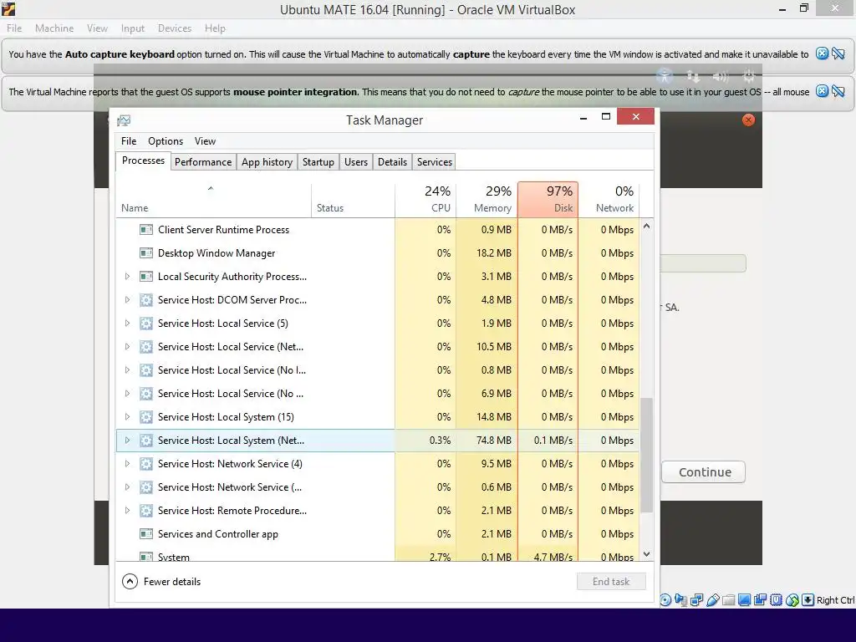Viewport: 856px width, 642px height.
Task: Click the scroll up arrow in process list
Action: pyautogui.click(x=646, y=226)
